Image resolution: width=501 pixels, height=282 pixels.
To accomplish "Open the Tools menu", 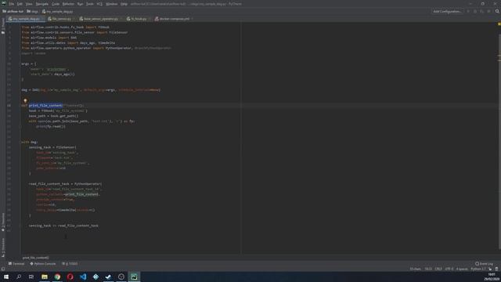I will (90, 4).
